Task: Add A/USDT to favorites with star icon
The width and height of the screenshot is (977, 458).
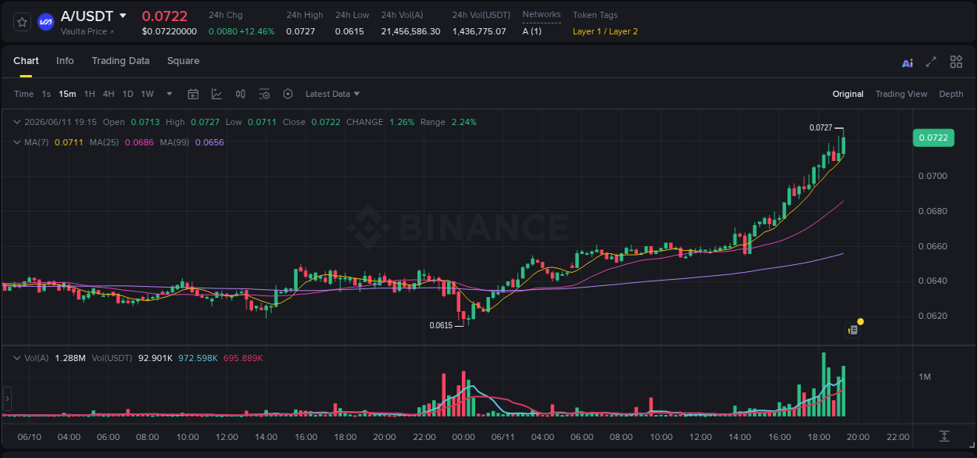Action: tap(23, 22)
